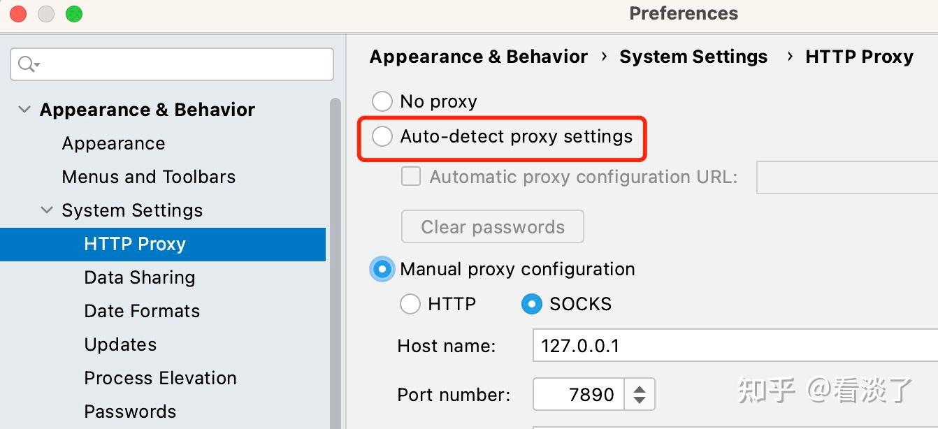Collapse the Appearance & Behavior tree node
The image size is (938, 429).
[24, 110]
